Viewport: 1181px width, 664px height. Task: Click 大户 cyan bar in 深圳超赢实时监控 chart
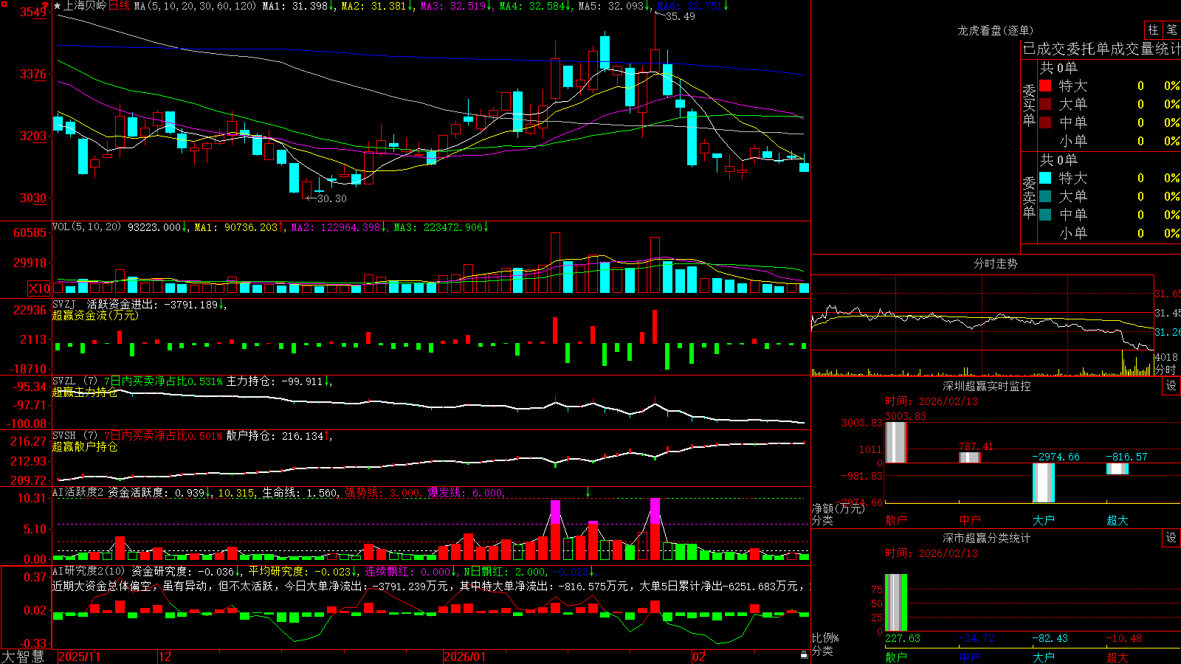(x=1043, y=483)
